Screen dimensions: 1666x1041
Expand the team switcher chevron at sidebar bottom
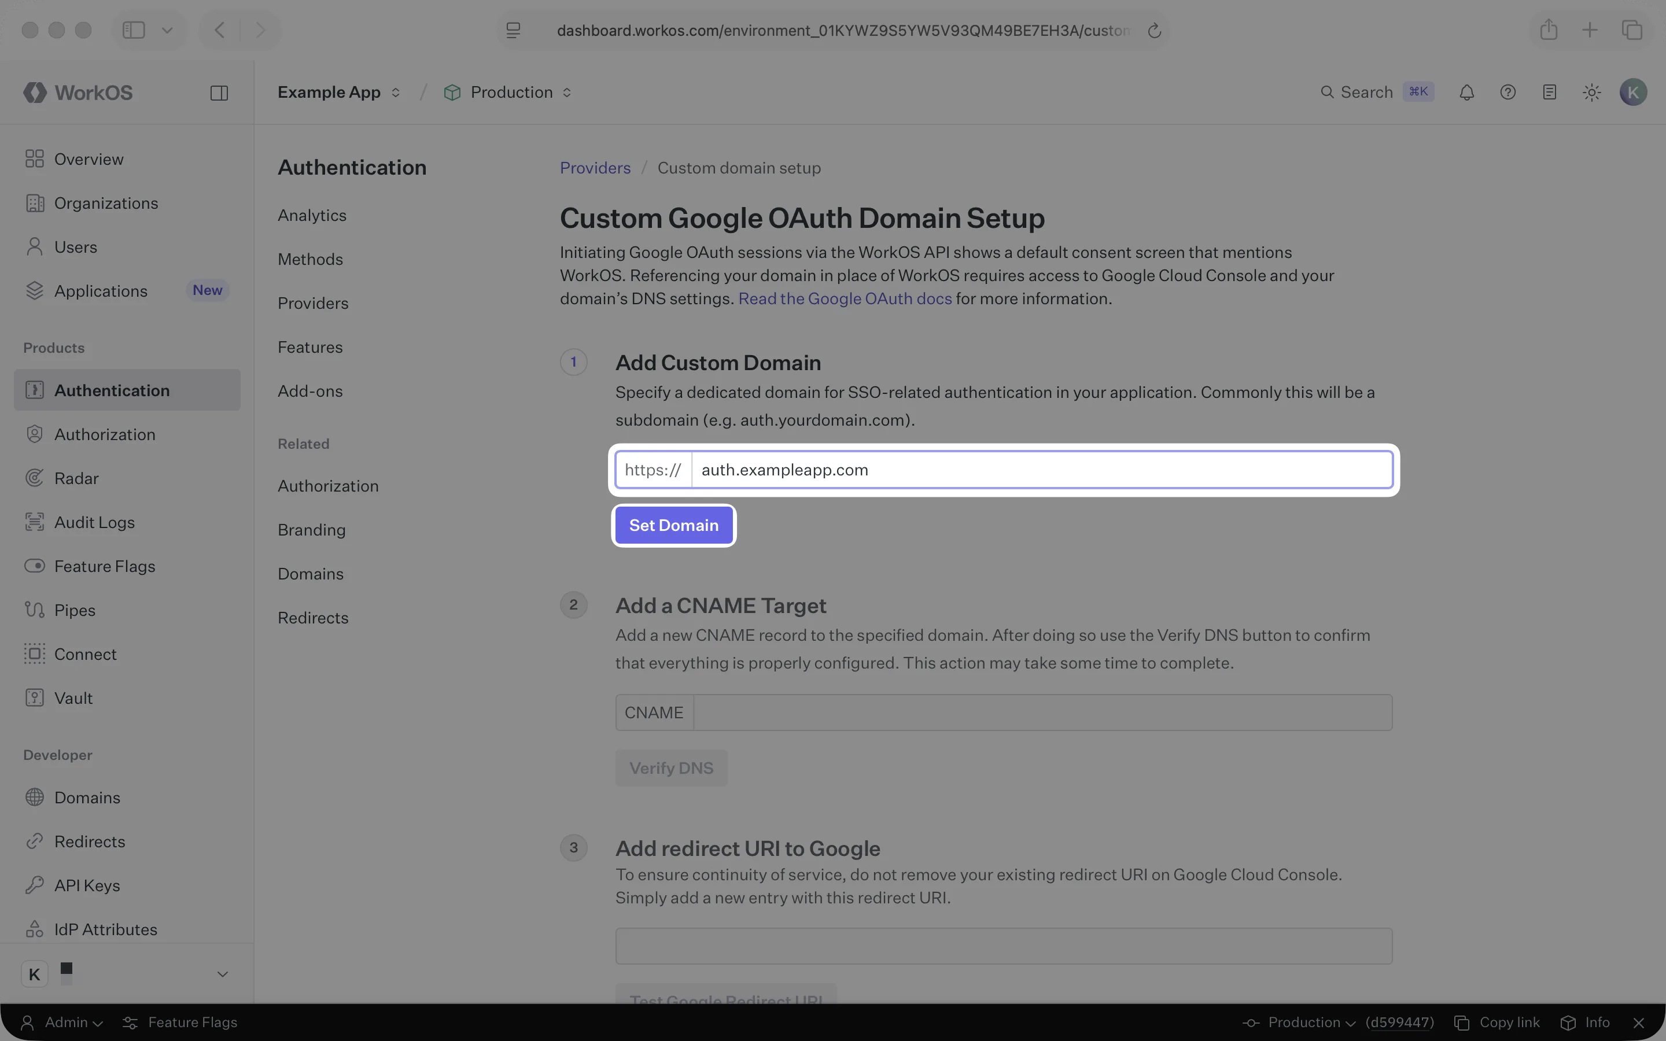(x=222, y=973)
